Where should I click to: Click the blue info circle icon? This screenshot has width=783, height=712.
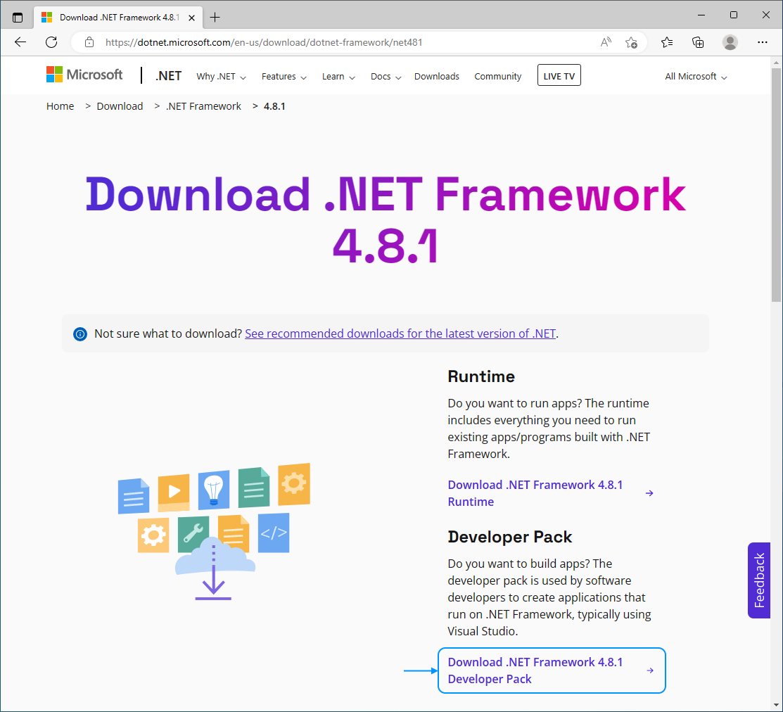coord(80,334)
